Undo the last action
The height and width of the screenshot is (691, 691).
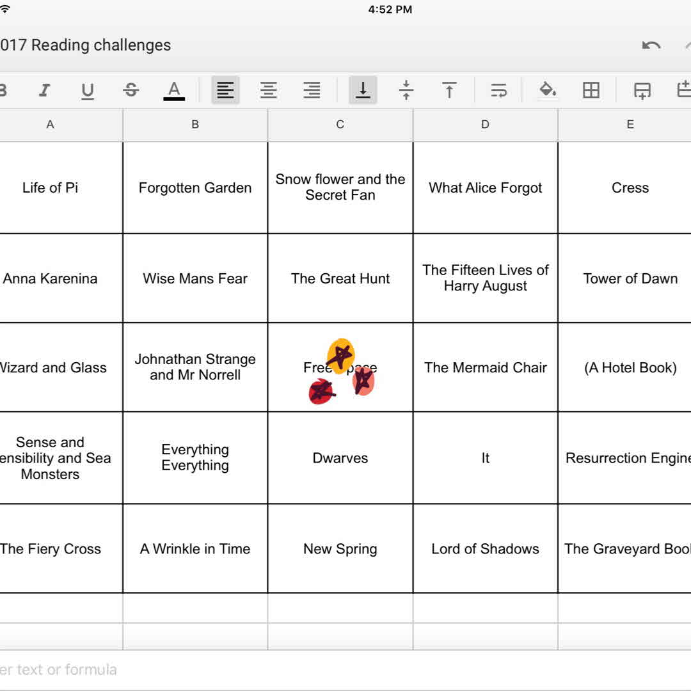pyautogui.click(x=651, y=45)
